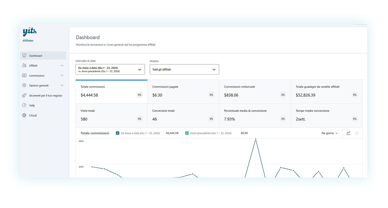Click the Totale commissioni chart title

tap(95, 133)
